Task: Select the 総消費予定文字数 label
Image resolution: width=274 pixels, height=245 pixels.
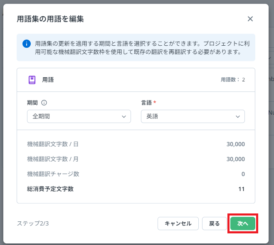Action: 50,189
